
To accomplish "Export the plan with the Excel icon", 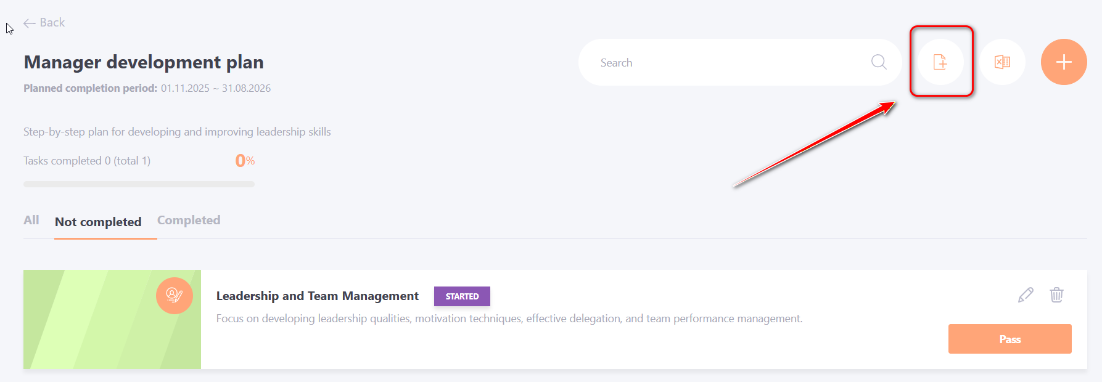I will (1002, 62).
